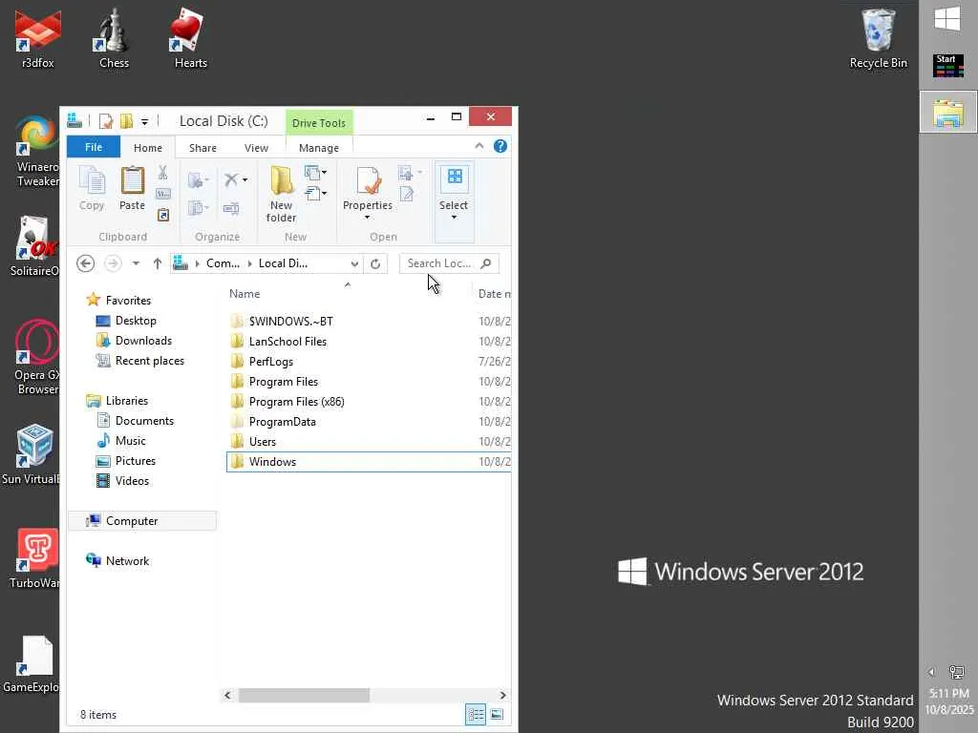Switch to the Home ribbon tab
This screenshot has width=978, height=733.
[x=148, y=148]
